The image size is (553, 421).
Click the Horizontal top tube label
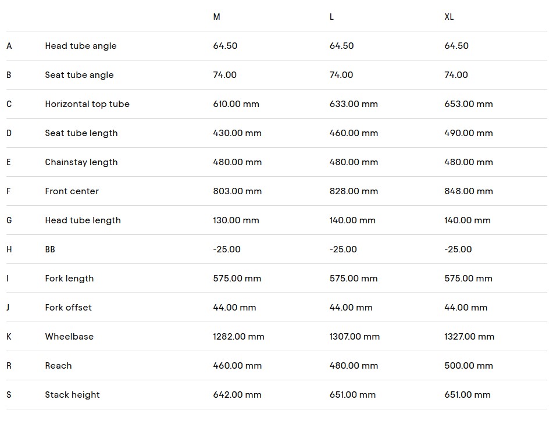[87, 104]
